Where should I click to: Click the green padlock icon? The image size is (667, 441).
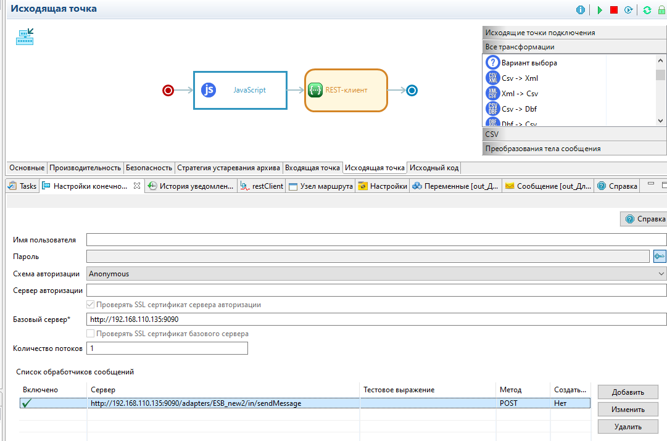661,10
